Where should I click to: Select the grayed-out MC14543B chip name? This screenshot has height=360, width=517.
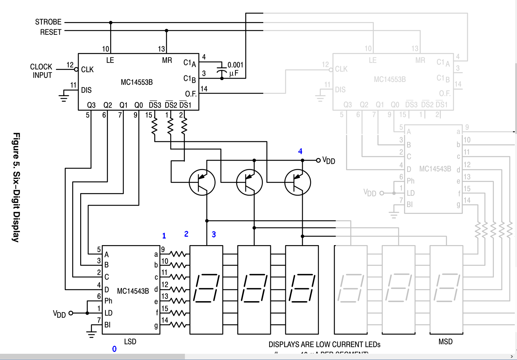435,169
